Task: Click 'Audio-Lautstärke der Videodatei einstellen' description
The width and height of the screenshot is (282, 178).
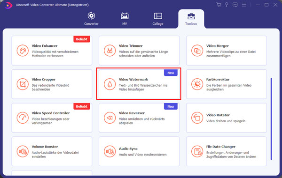Action: click(x=55, y=155)
